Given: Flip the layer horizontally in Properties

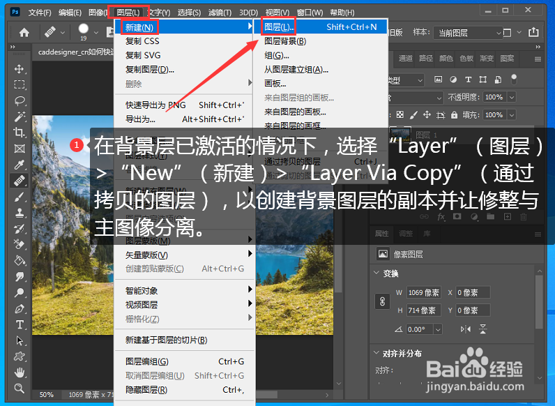Looking at the screenshot, I should tap(466, 329).
